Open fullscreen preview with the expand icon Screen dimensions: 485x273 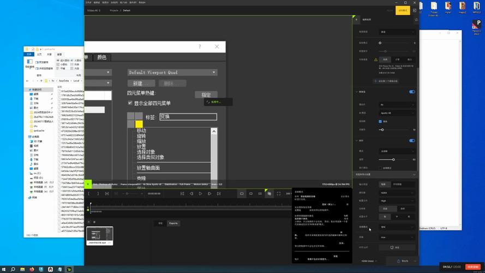[279, 193]
